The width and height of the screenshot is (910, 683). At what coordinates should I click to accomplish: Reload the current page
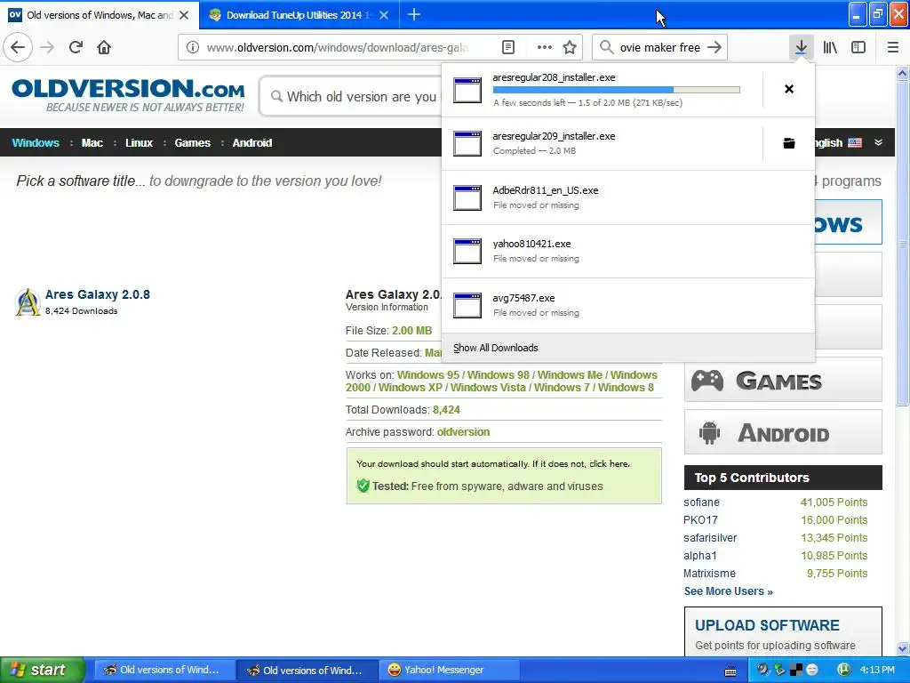76,47
